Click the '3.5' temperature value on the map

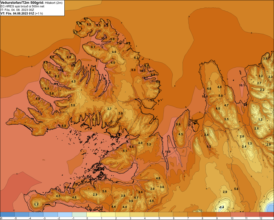[x=226, y=119]
